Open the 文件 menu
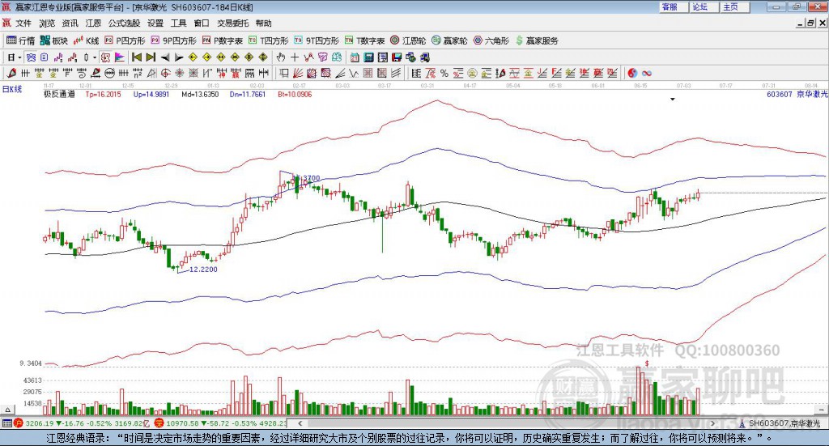 [x=23, y=23]
